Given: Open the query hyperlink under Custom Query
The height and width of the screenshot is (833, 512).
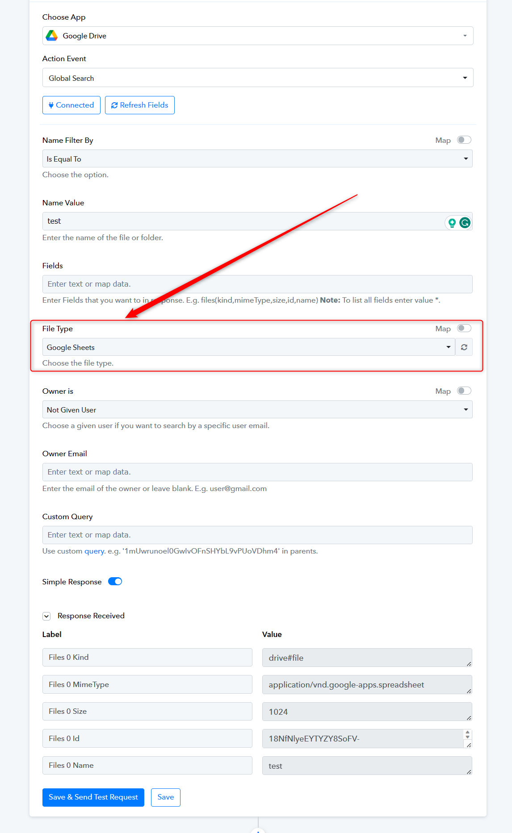Looking at the screenshot, I should click(94, 551).
